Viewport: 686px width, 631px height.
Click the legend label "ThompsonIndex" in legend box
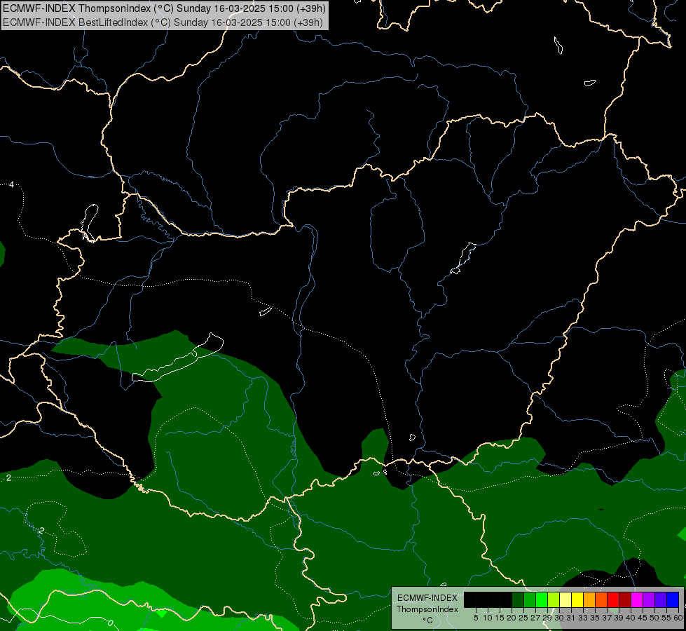coord(427,609)
